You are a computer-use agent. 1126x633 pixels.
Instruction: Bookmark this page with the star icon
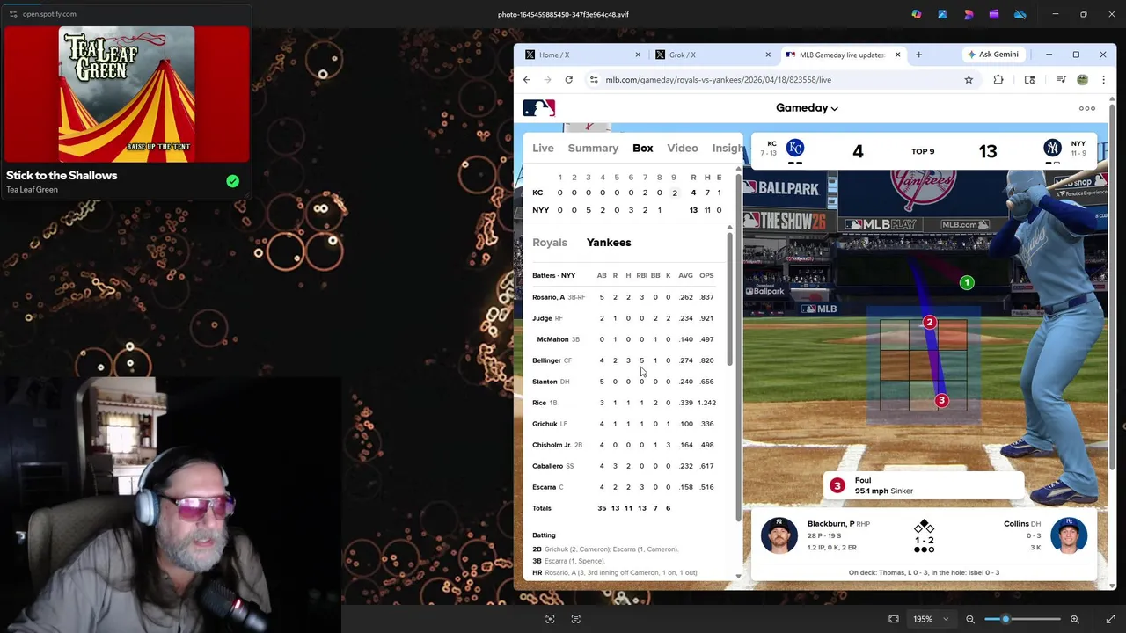coord(969,80)
